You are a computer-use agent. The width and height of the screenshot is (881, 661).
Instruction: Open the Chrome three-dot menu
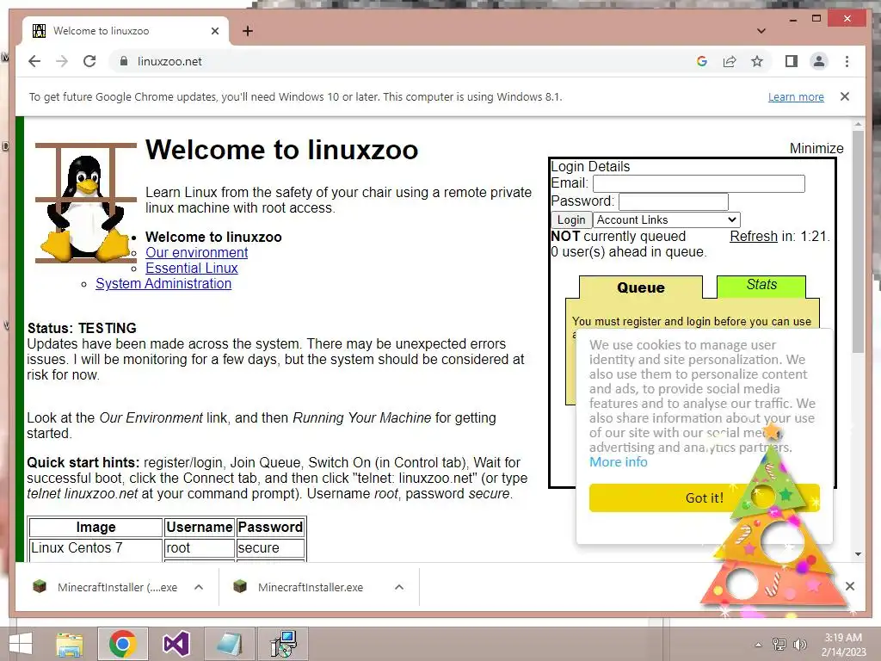[x=847, y=61]
